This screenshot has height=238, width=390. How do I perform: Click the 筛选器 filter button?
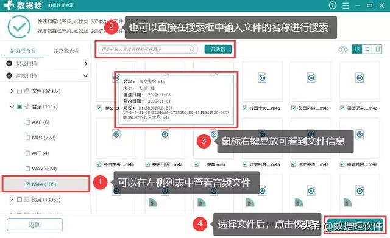point(218,49)
